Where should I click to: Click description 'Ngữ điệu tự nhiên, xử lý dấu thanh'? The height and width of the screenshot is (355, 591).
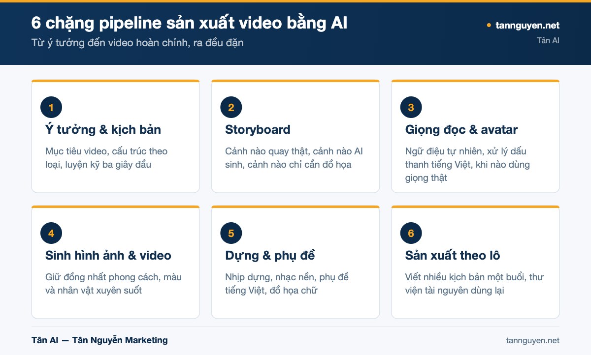point(467,165)
